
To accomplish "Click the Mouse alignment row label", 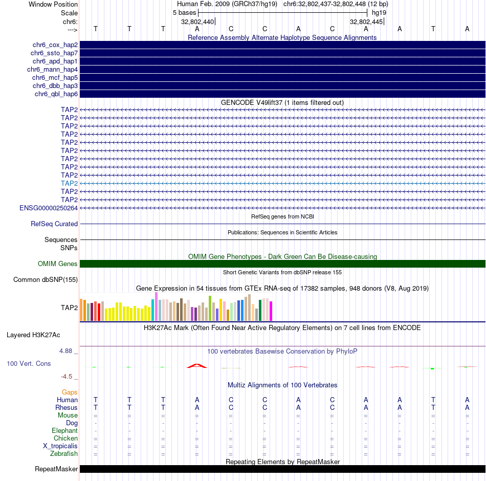I will pos(68,416).
